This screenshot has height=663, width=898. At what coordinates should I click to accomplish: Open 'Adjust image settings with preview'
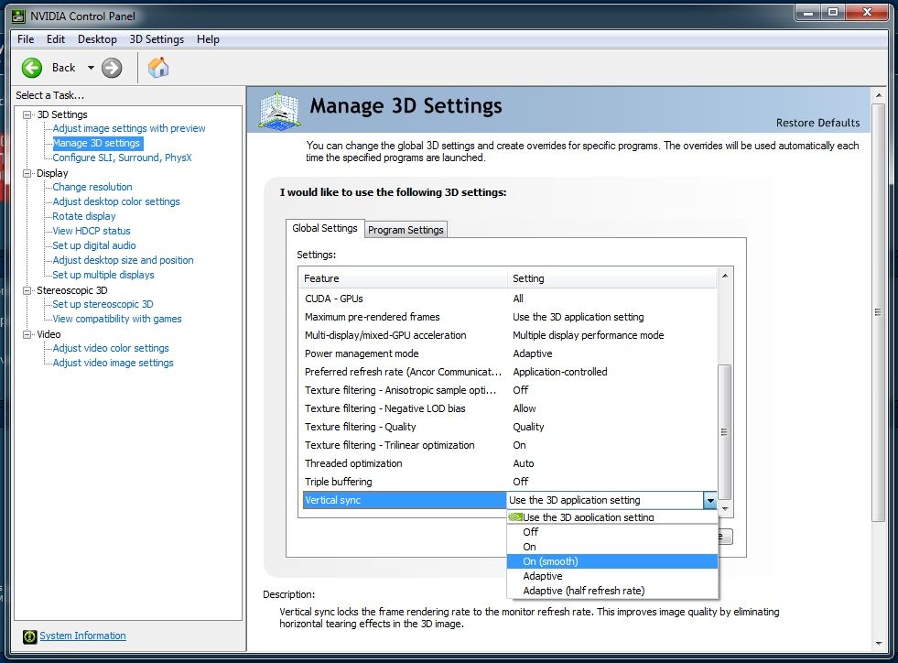pyautogui.click(x=129, y=128)
